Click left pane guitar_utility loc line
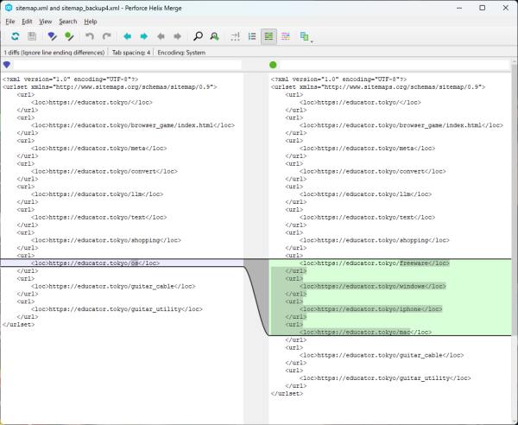This screenshot has height=425, width=518. pos(117,309)
